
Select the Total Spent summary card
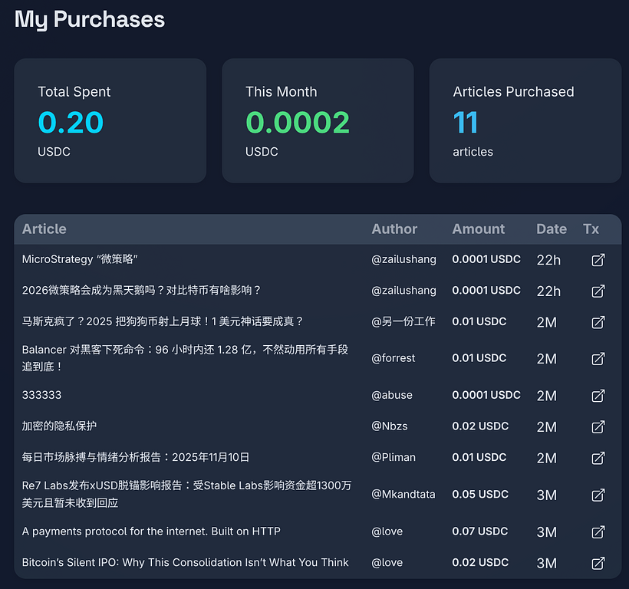point(110,121)
